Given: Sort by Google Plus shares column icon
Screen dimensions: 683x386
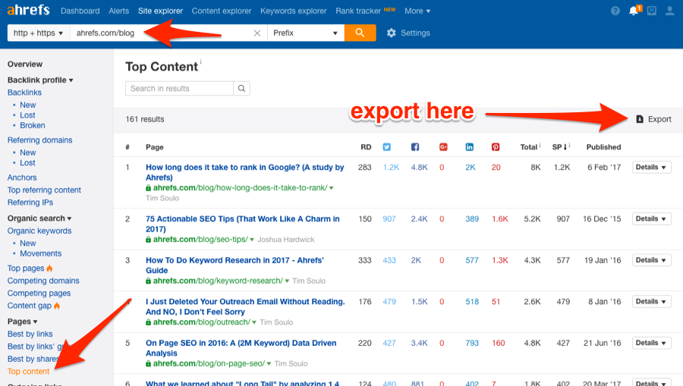Looking at the screenshot, I should 443,147.
